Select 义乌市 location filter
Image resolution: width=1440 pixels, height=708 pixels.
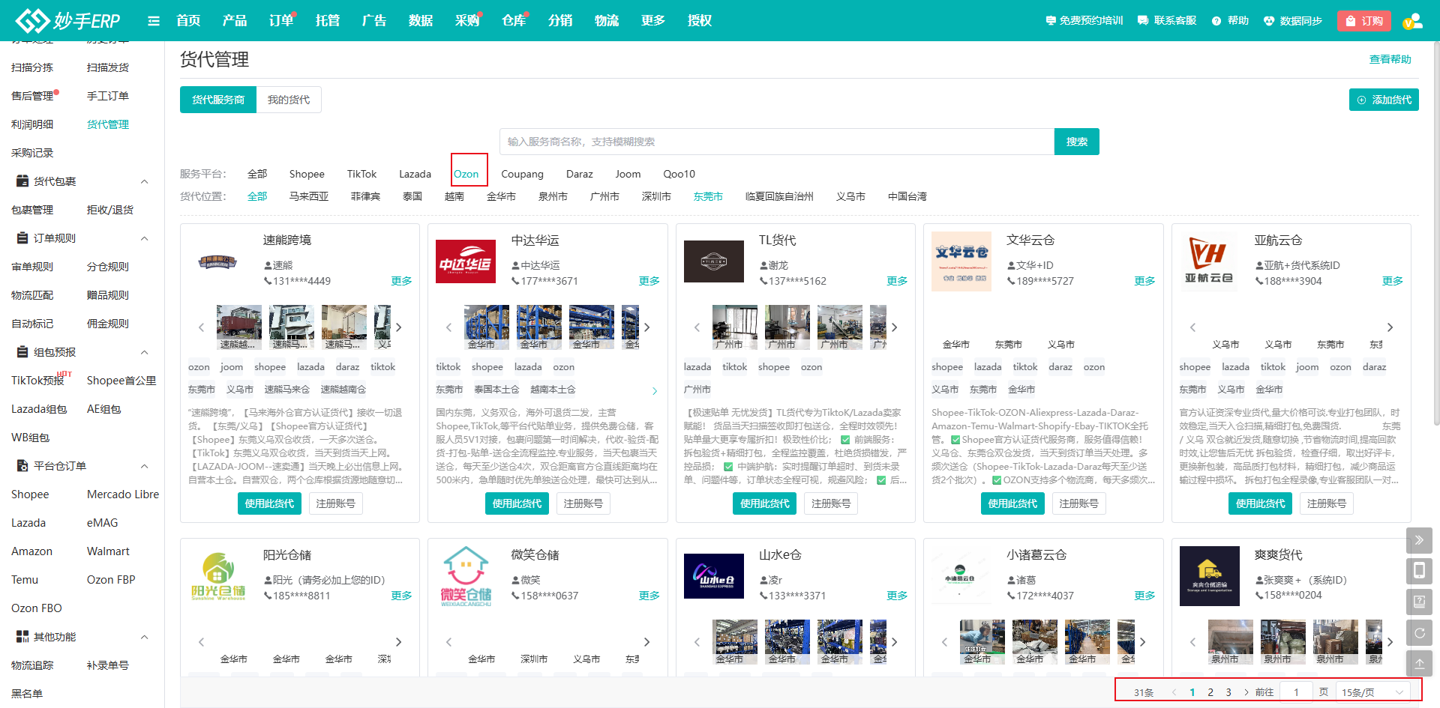(x=850, y=196)
